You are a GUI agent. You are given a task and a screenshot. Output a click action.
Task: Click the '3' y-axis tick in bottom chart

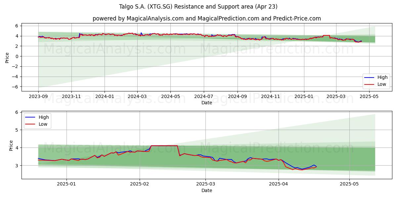coord(16,166)
